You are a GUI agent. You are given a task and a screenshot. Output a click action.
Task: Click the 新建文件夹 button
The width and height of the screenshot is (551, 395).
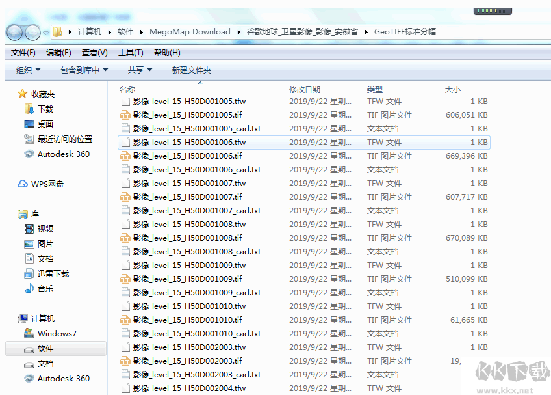(191, 70)
